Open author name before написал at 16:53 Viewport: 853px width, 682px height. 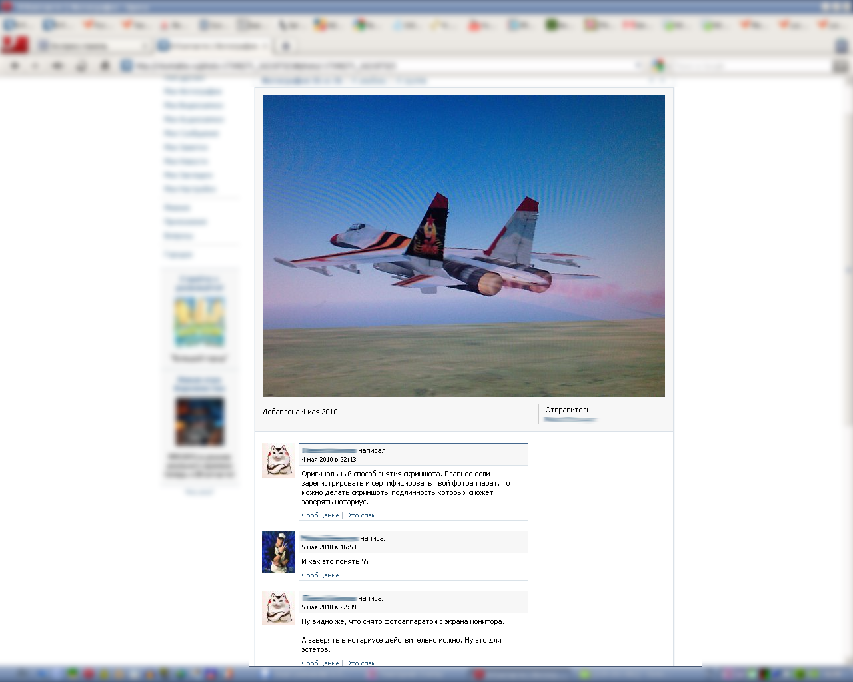pos(330,539)
